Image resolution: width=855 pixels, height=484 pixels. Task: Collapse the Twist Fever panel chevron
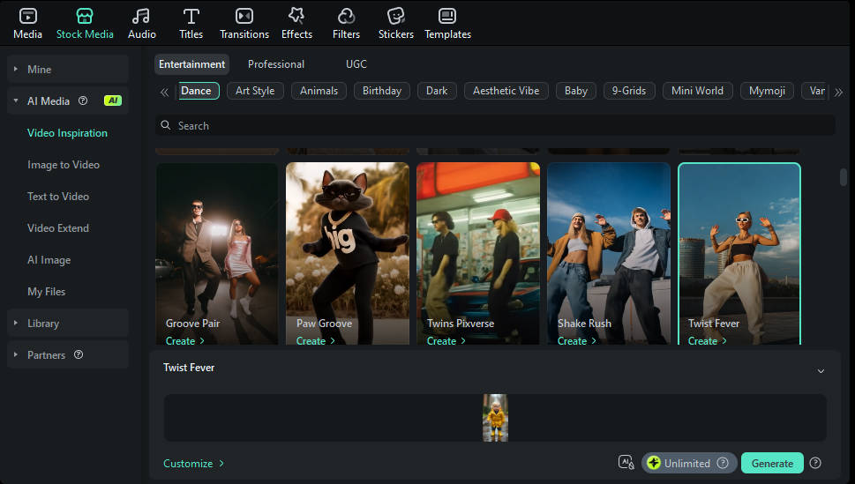coord(821,371)
